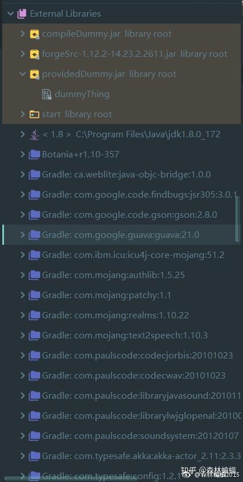The image size is (243, 482).
Task: Click the vertical scrollbar thumb
Action: pos(237,219)
